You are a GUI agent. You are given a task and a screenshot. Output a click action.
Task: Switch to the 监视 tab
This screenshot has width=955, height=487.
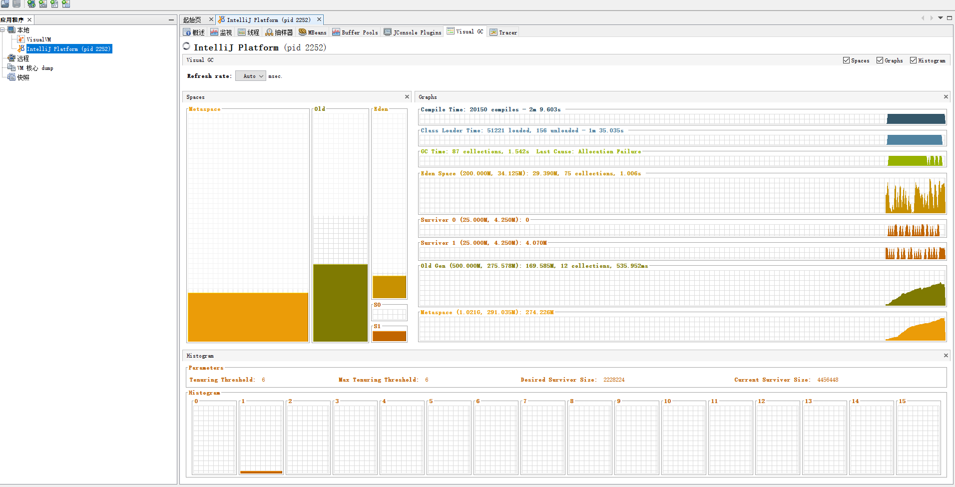pos(221,32)
